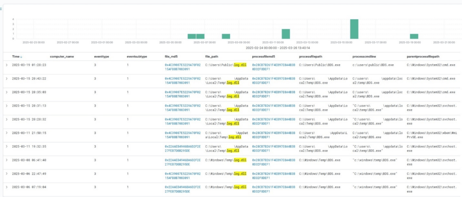Open file_md5 hash link in 2025-03-06 22:47:49 row
Screen dimensions: 462x197
pyautogui.click(x=183, y=176)
